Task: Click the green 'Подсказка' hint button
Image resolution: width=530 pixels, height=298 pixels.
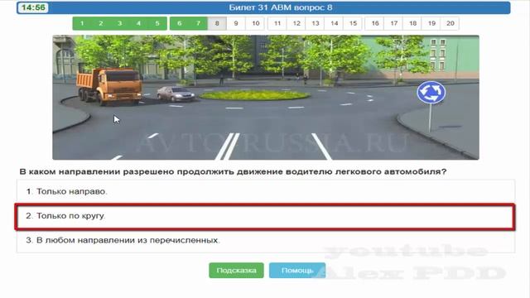Action: click(x=236, y=271)
